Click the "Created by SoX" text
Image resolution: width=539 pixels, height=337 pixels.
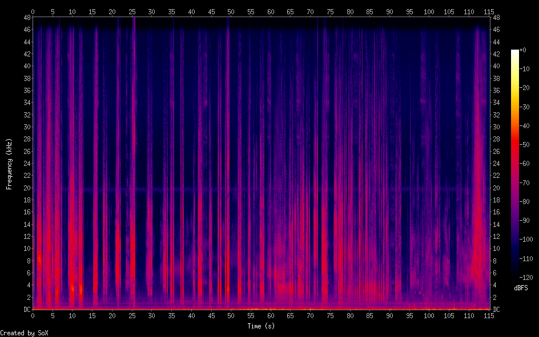[x=20, y=332]
